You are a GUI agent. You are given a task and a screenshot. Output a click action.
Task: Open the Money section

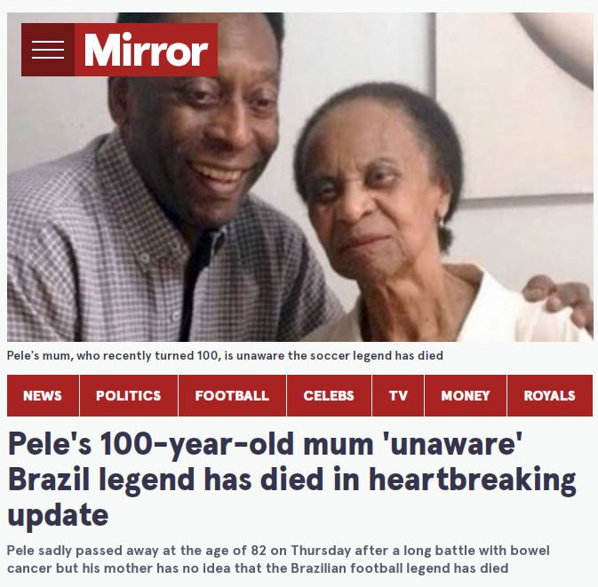click(465, 396)
